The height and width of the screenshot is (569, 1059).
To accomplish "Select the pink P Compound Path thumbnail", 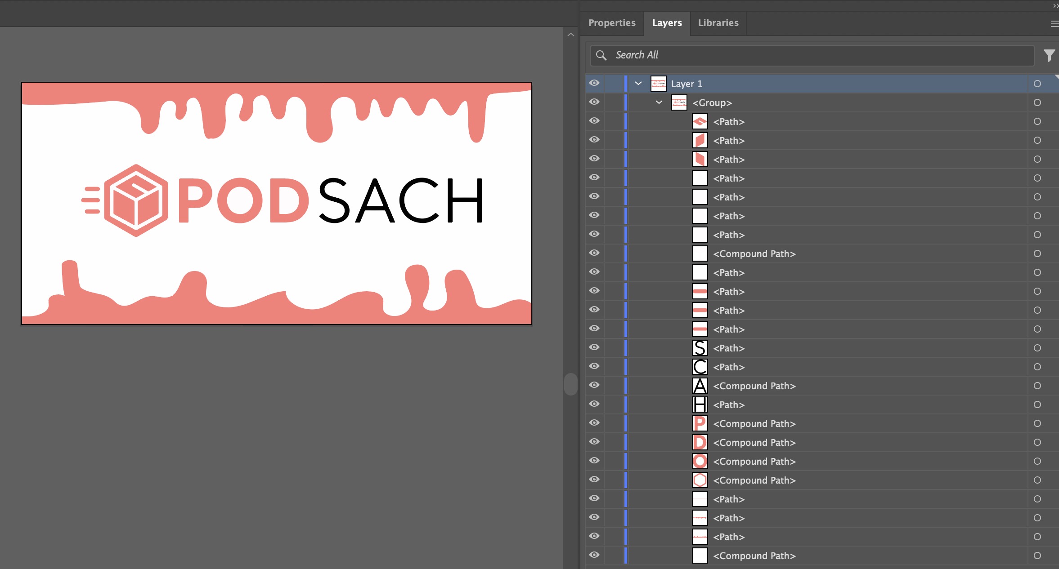I will click(x=700, y=423).
